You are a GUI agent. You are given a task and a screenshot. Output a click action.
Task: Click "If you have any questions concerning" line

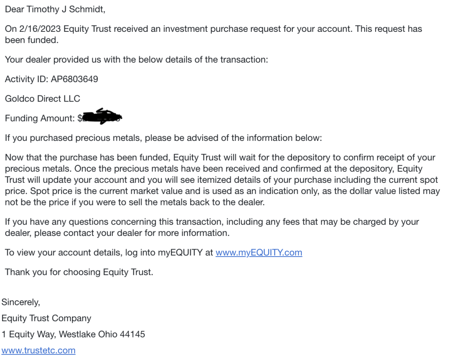pyautogui.click(x=212, y=222)
